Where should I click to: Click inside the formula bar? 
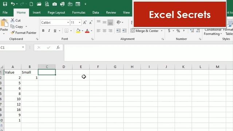pyautogui.click(x=149, y=53)
